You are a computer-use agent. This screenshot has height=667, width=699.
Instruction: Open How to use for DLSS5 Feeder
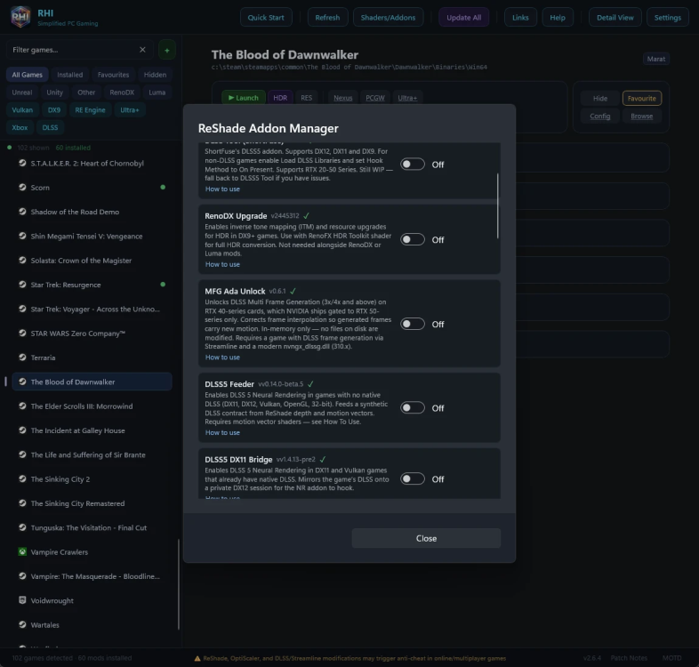tap(222, 432)
